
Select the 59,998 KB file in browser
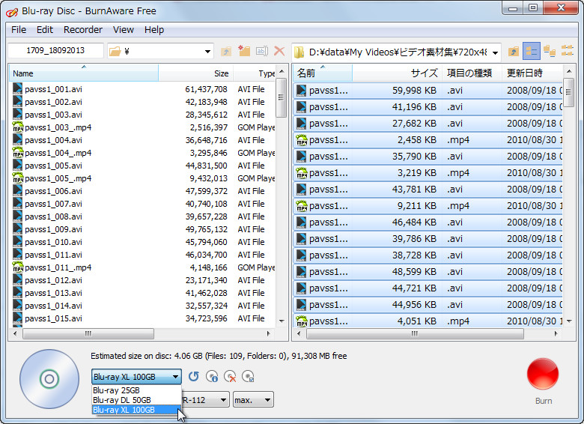point(428,91)
